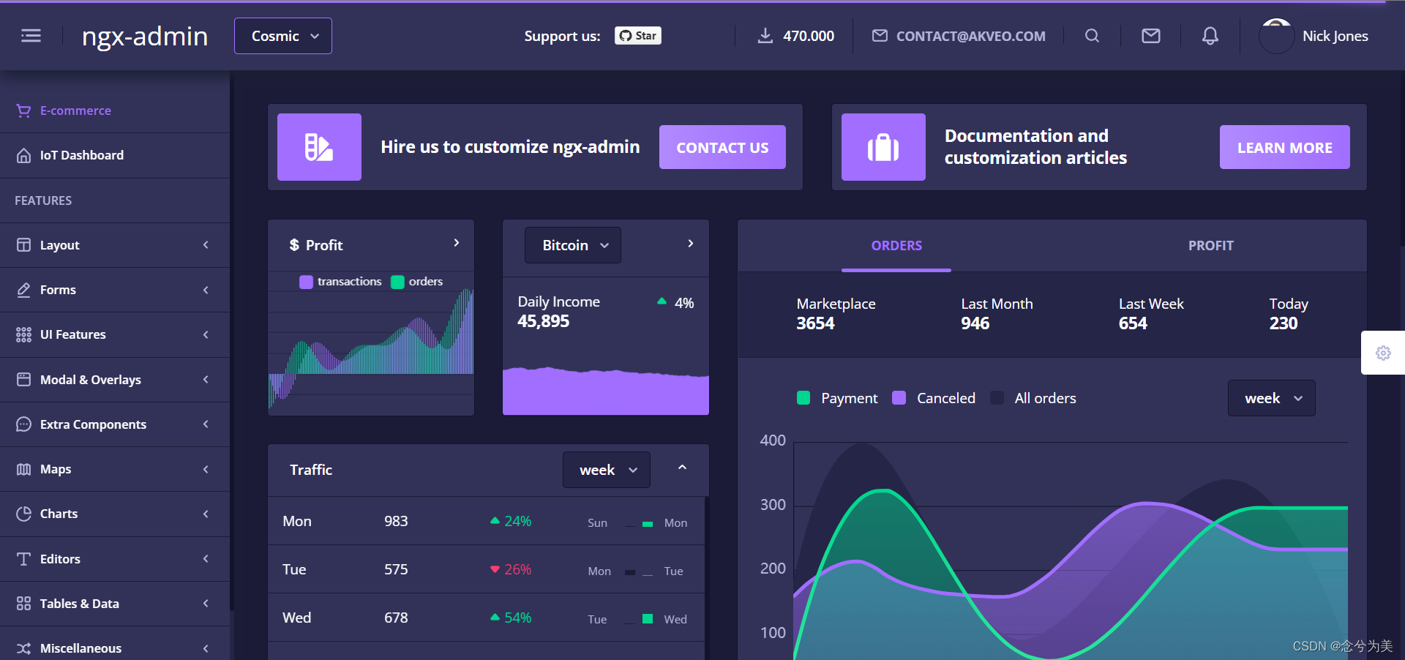Select E-commerce menu item
Image resolution: width=1405 pixels, height=660 pixels.
pyautogui.click(x=115, y=110)
